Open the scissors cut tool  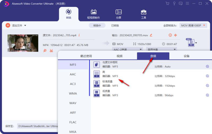click(51, 51)
